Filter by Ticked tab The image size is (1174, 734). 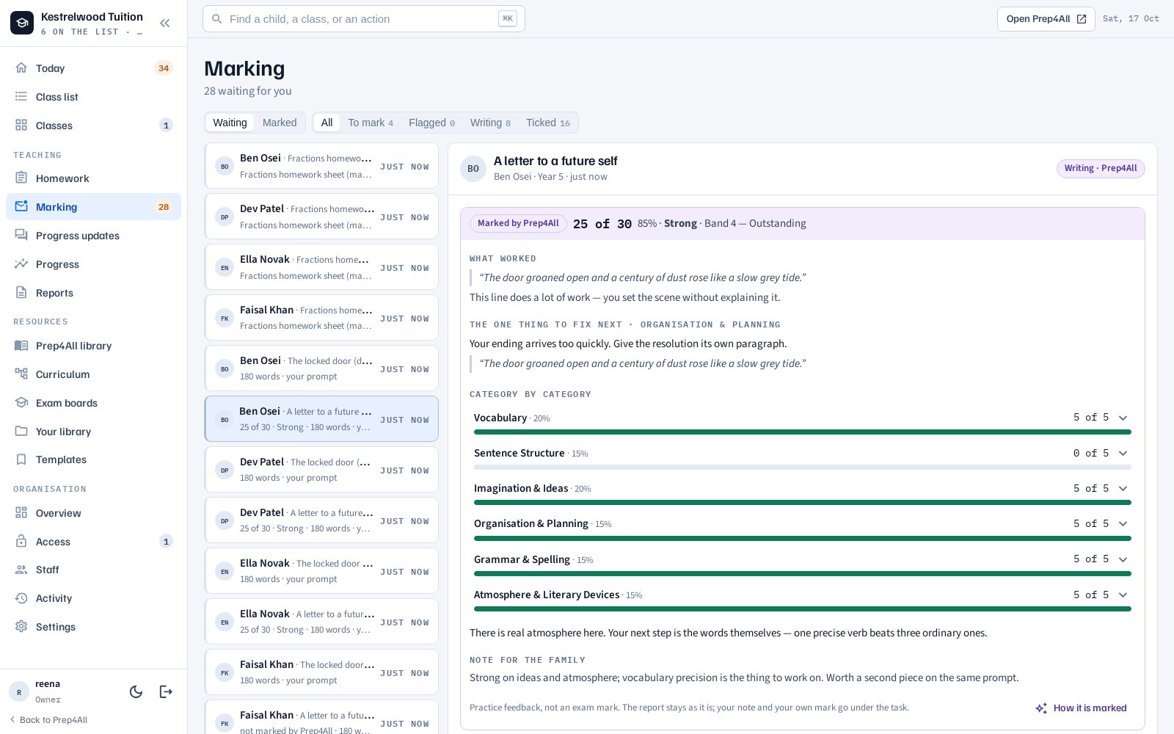[548, 123]
